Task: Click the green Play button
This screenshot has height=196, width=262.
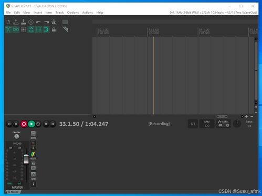Action: click(32, 124)
